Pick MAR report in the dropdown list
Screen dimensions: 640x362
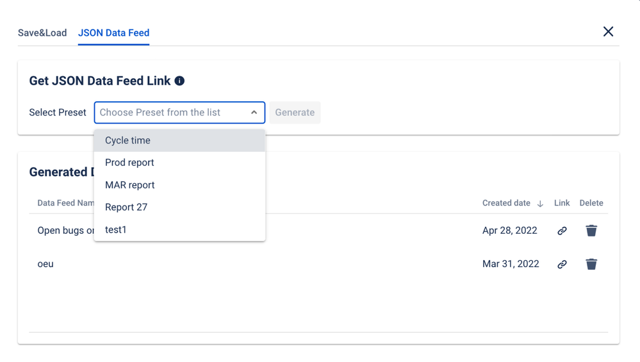[x=179, y=185]
